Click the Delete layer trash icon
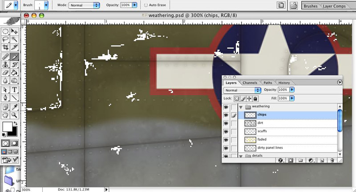This screenshot has height=192, width=356. point(332,161)
